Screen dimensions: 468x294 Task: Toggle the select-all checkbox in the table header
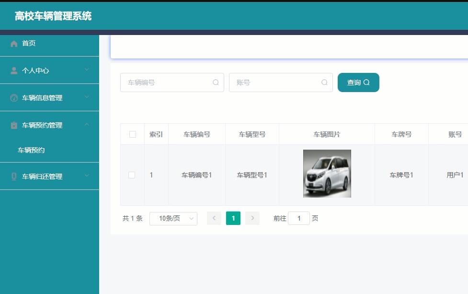click(x=132, y=134)
